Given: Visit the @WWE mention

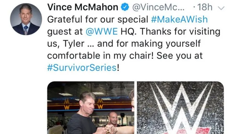Looking at the screenshot, I should (102, 31).
